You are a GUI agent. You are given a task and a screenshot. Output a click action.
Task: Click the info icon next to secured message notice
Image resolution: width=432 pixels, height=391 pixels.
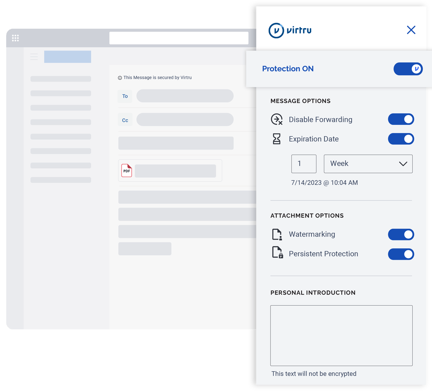coord(119,78)
